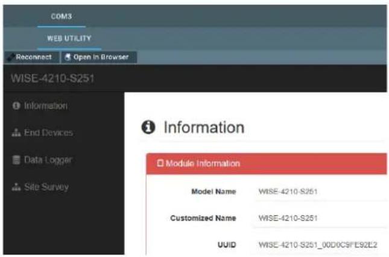Open the Data Logger page
The width and height of the screenshot is (389, 257).
click(42, 160)
